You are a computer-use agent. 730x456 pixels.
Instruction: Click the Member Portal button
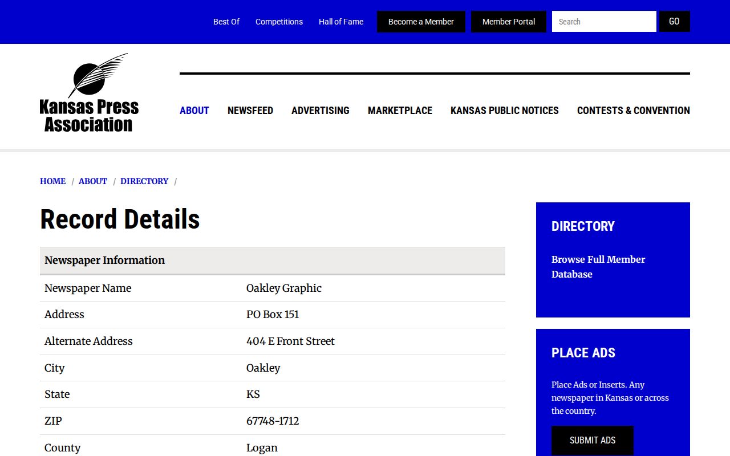509,22
